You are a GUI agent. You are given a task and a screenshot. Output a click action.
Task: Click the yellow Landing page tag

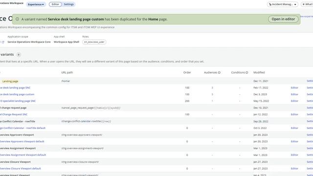[x=10, y=81]
